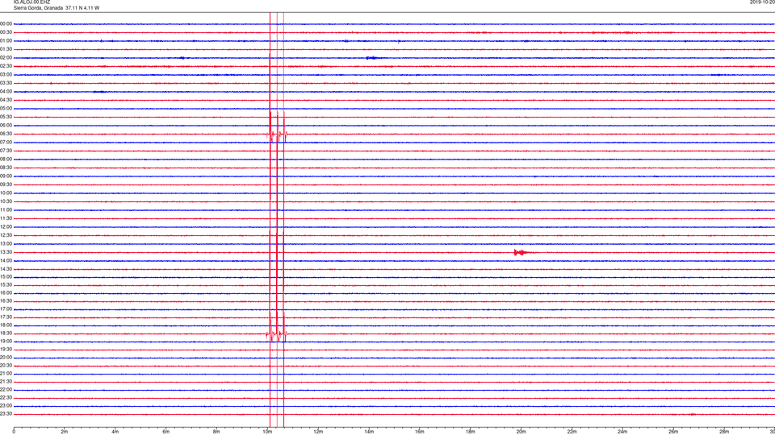The width and height of the screenshot is (775, 435).
Task: Select the 17:00 trace label
Action: tap(6, 309)
